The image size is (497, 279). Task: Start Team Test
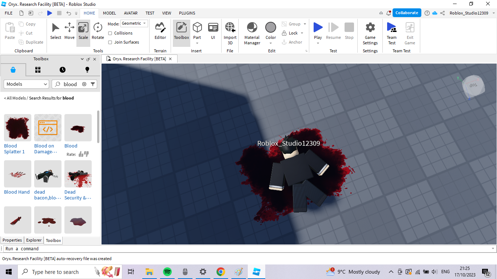click(x=391, y=33)
